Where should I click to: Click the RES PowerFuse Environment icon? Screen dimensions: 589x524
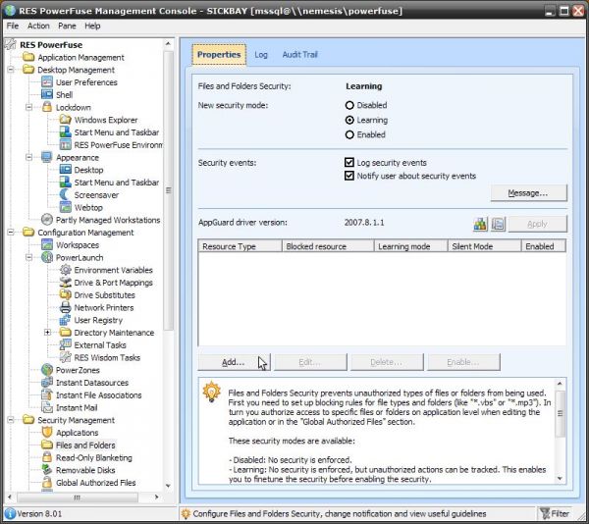coord(66,145)
